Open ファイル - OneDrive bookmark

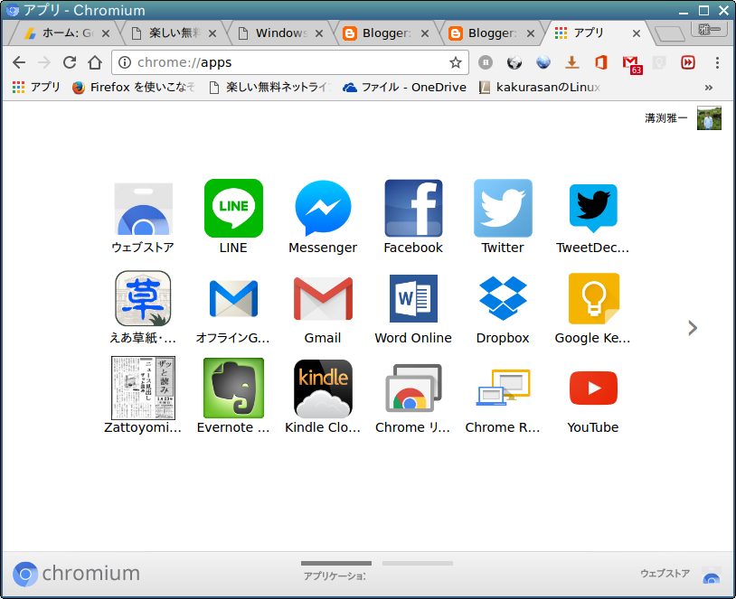[x=404, y=88]
